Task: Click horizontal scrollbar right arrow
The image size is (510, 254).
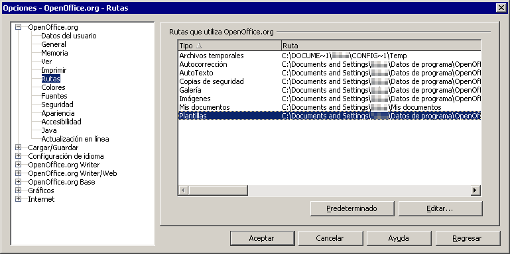Action: tap(476, 190)
